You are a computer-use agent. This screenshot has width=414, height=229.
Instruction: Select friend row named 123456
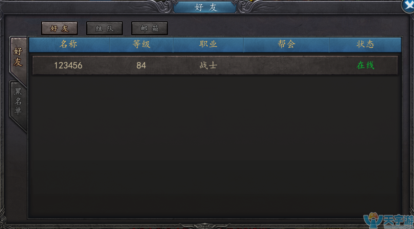[215, 65]
